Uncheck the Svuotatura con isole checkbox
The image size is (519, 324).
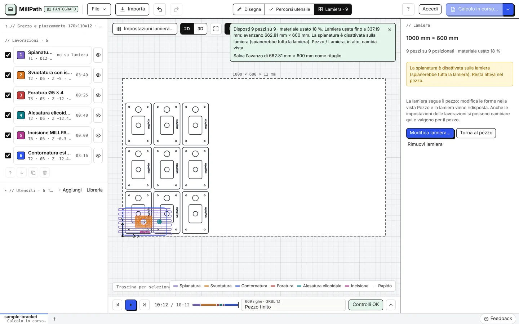pyautogui.click(x=8, y=75)
